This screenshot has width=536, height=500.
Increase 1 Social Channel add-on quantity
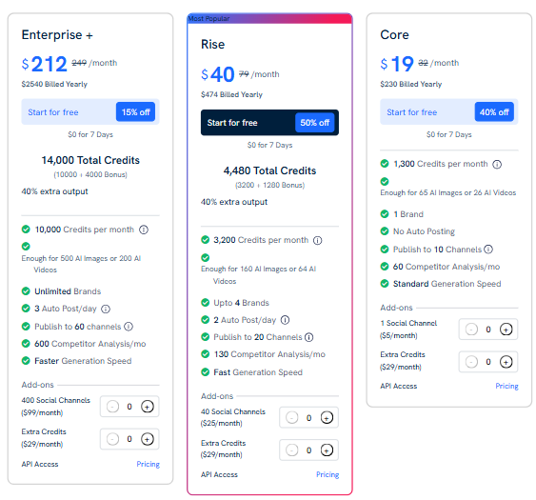coord(506,330)
